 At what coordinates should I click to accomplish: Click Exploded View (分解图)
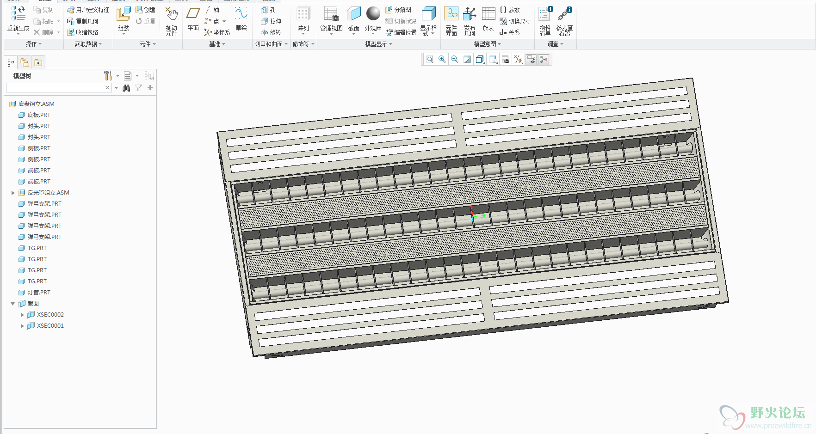pyautogui.click(x=398, y=10)
